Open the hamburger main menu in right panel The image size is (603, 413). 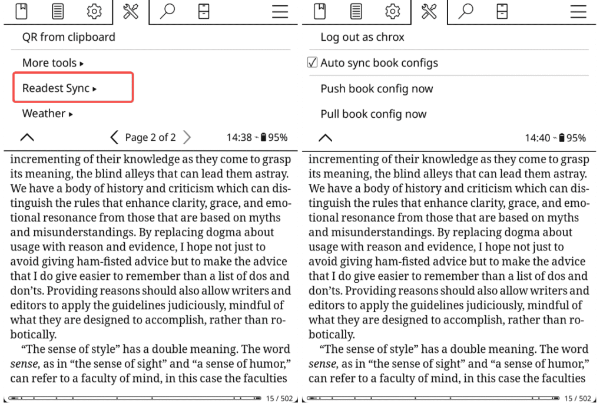pos(578,11)
